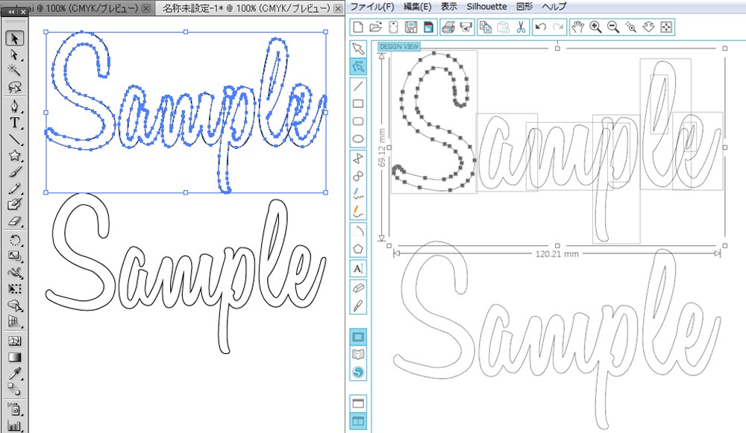
Task: Open the ファイル(F) menu
Action: pyautogui.click(x=372, y=7)
